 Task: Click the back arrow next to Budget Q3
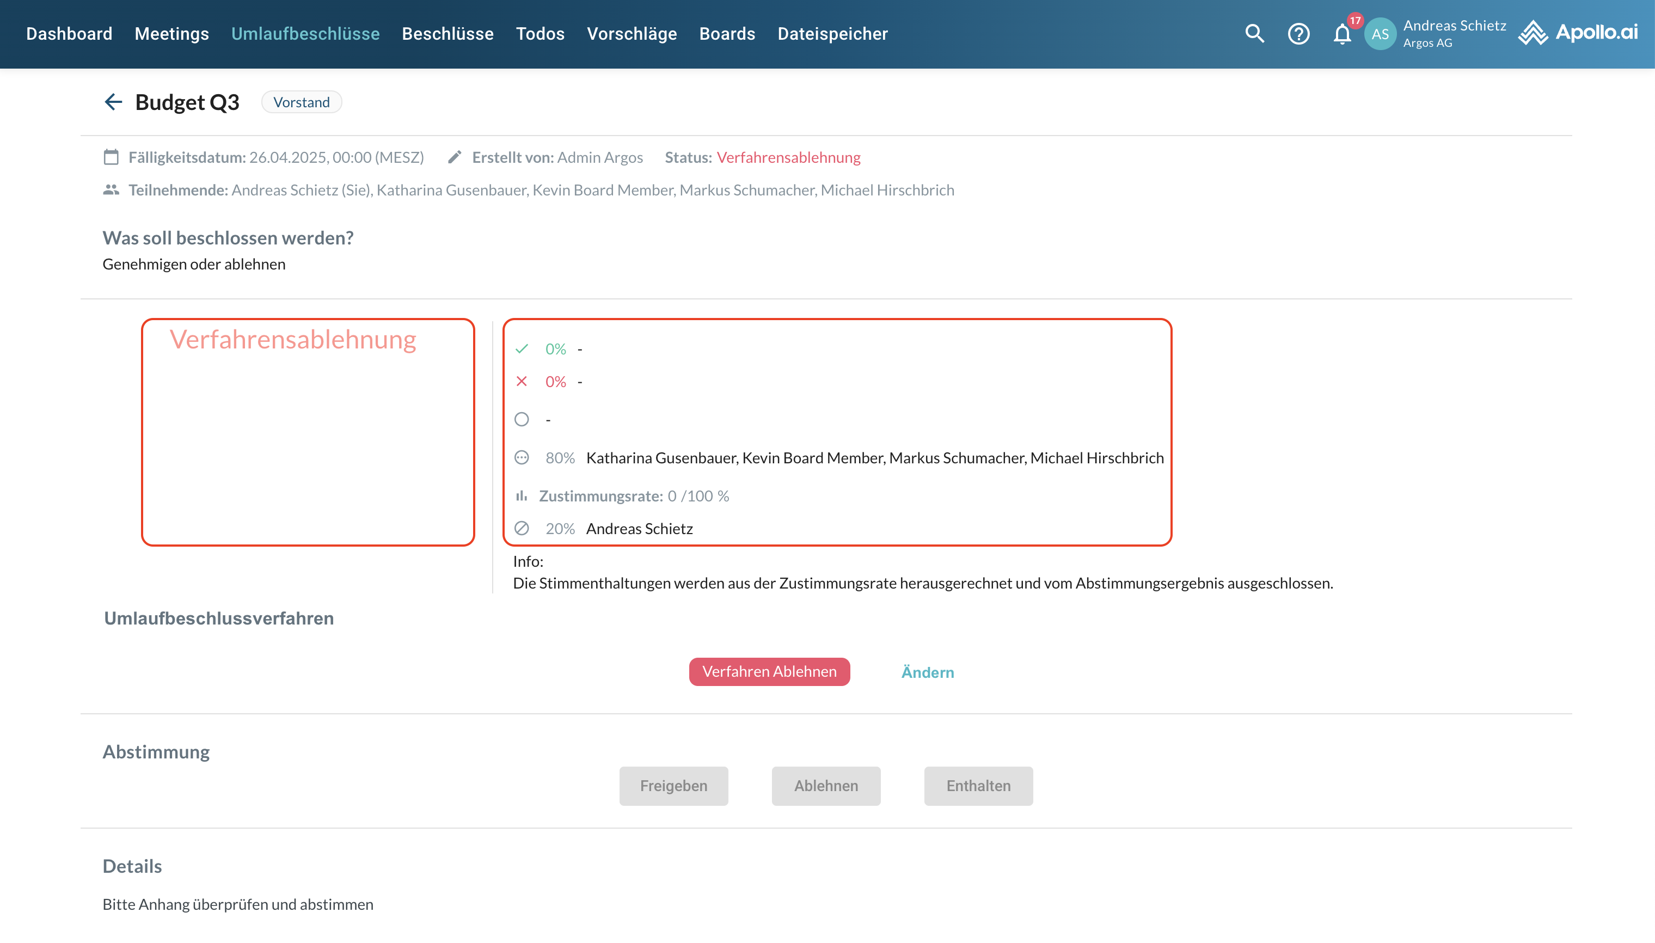point(113,102)
